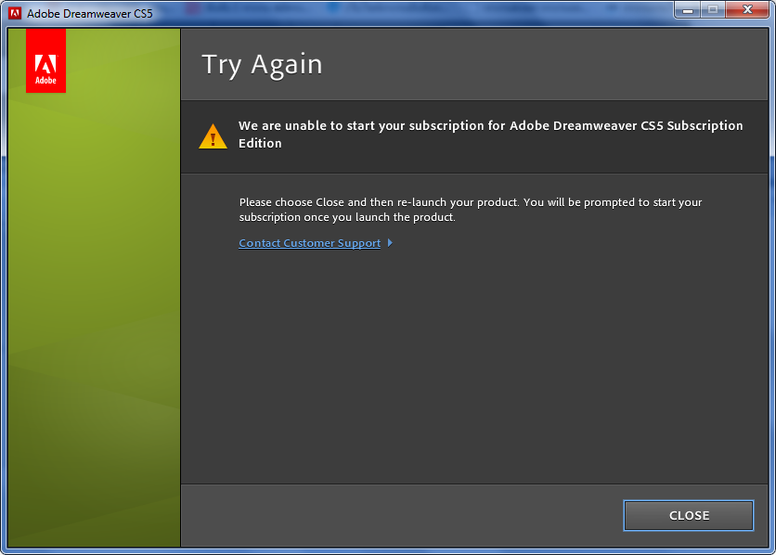Close the window with the title bar X
Image resolution: width=776 pixels, height=555 pixels.
[x=747, y=10]
